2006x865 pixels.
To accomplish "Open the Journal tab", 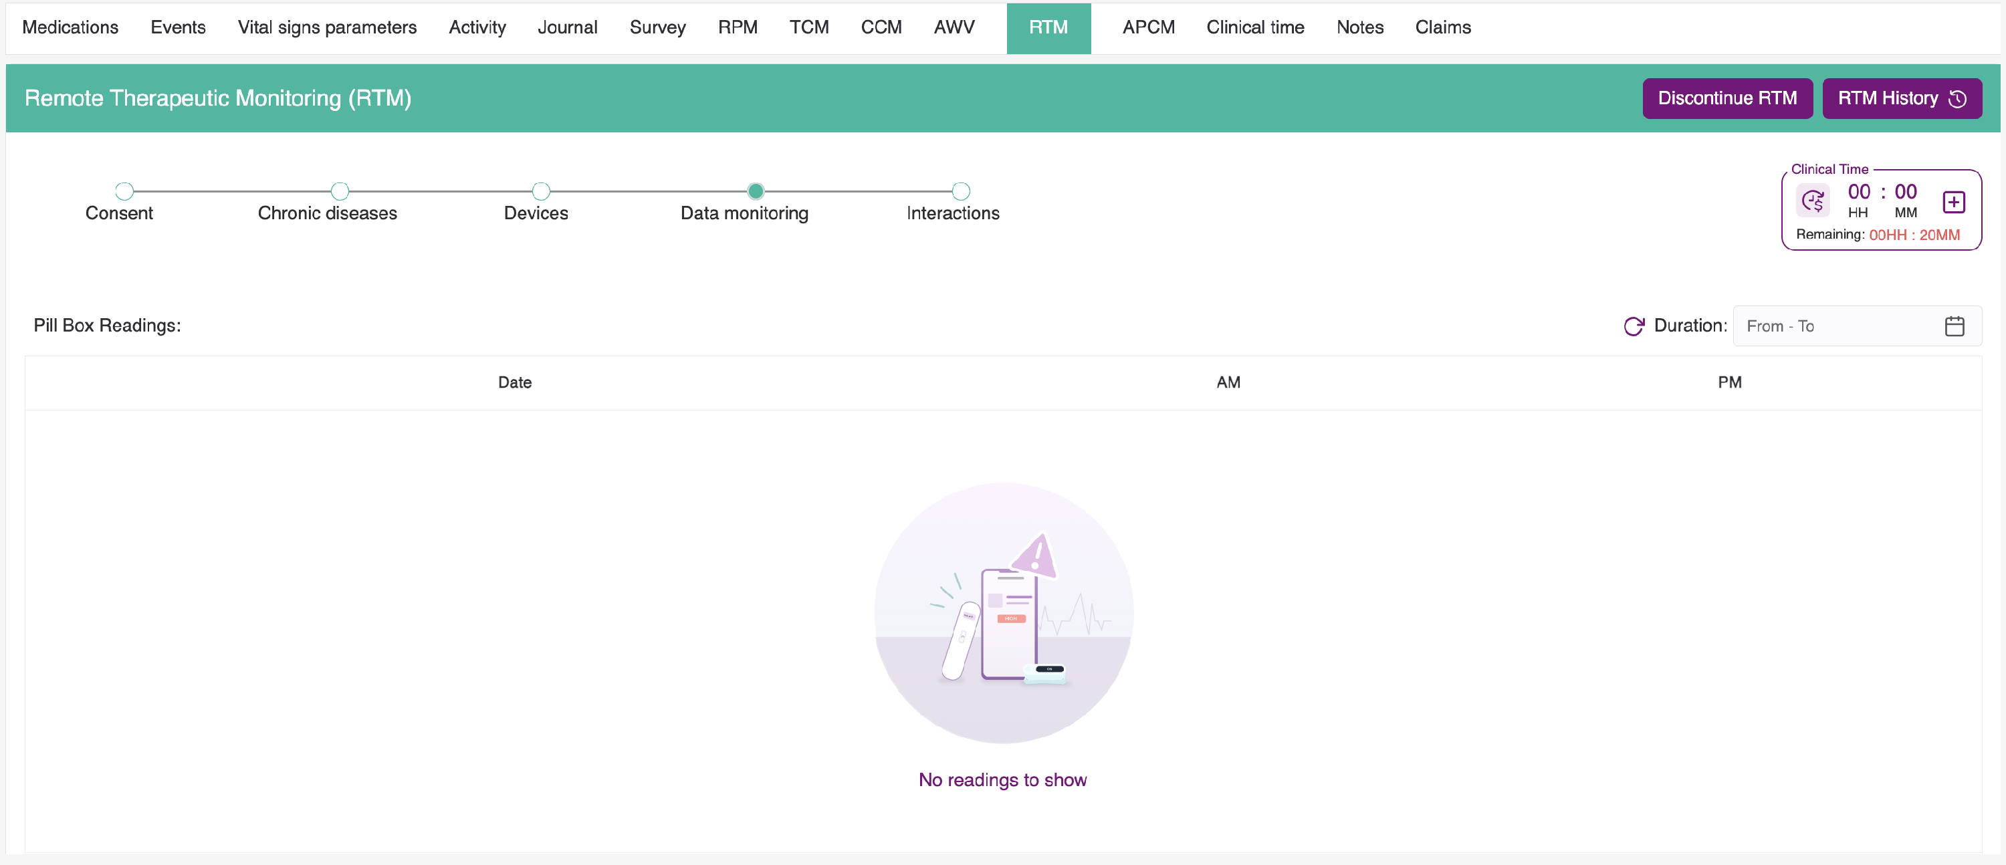I will coord(567,27).
